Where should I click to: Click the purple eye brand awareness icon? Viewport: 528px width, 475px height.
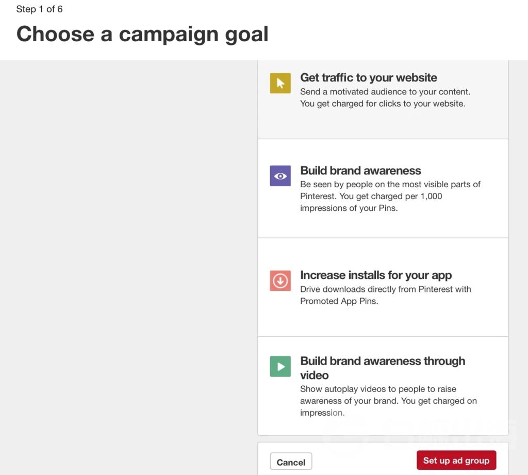click(x=280, y=176)
